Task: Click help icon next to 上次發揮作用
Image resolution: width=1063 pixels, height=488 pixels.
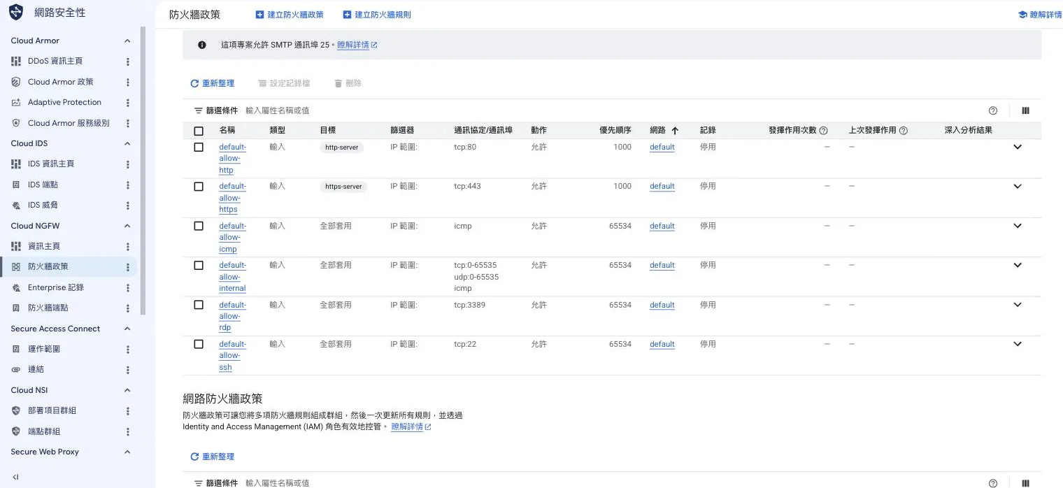Action: pyautogui.click(x=904, y=131)
